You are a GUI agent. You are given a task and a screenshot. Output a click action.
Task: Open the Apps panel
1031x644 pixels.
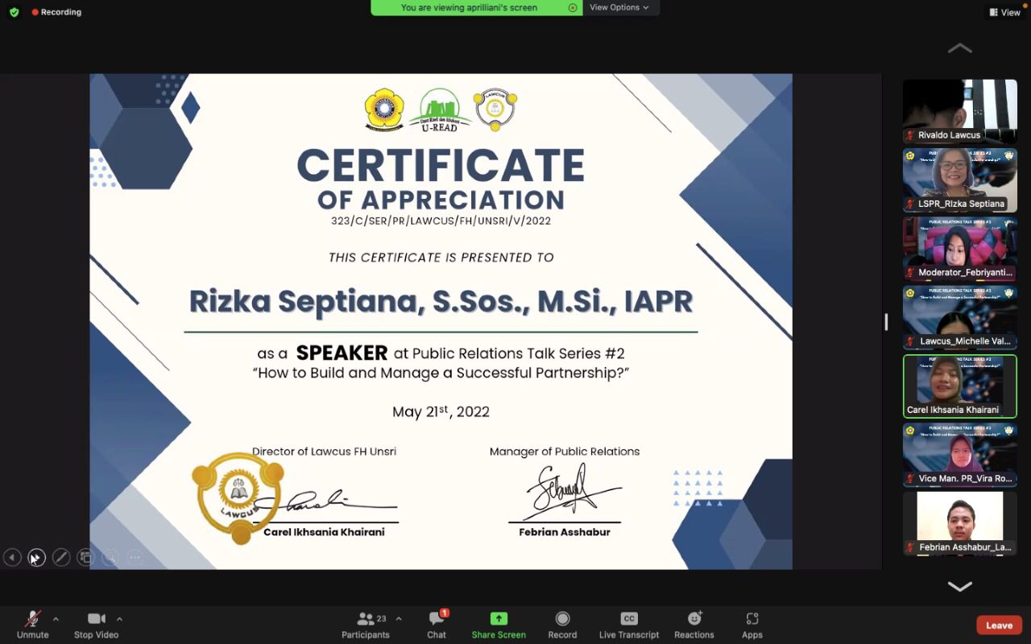(752, 624)
